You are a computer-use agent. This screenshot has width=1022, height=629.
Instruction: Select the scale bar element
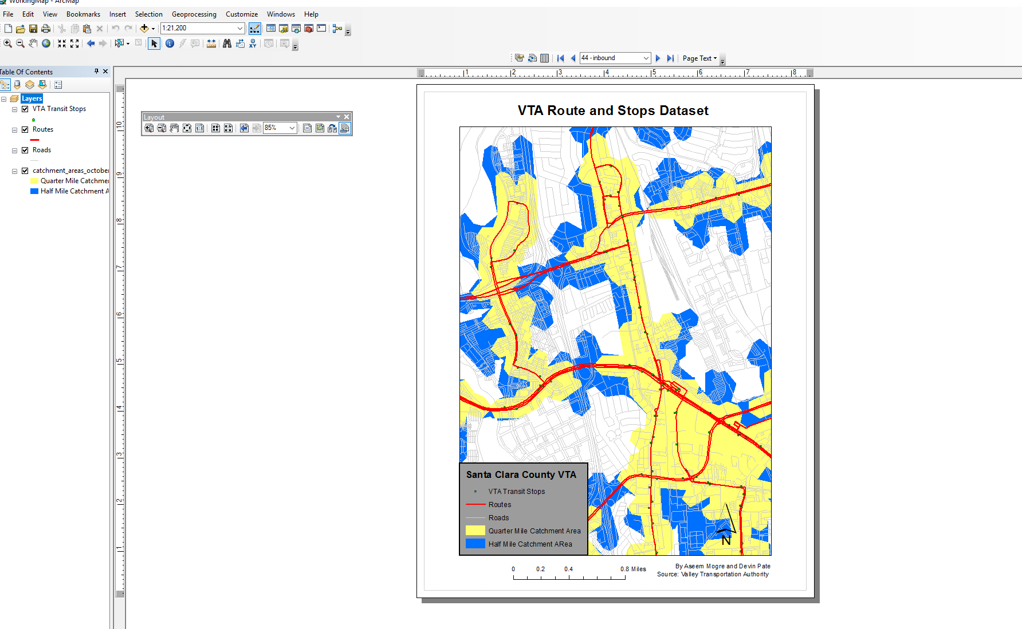579,573
